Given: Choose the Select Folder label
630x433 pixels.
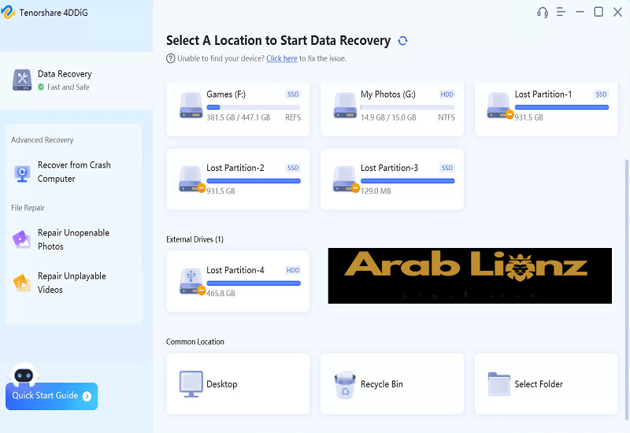Looking at the screenshot, I should pos(539,384).
